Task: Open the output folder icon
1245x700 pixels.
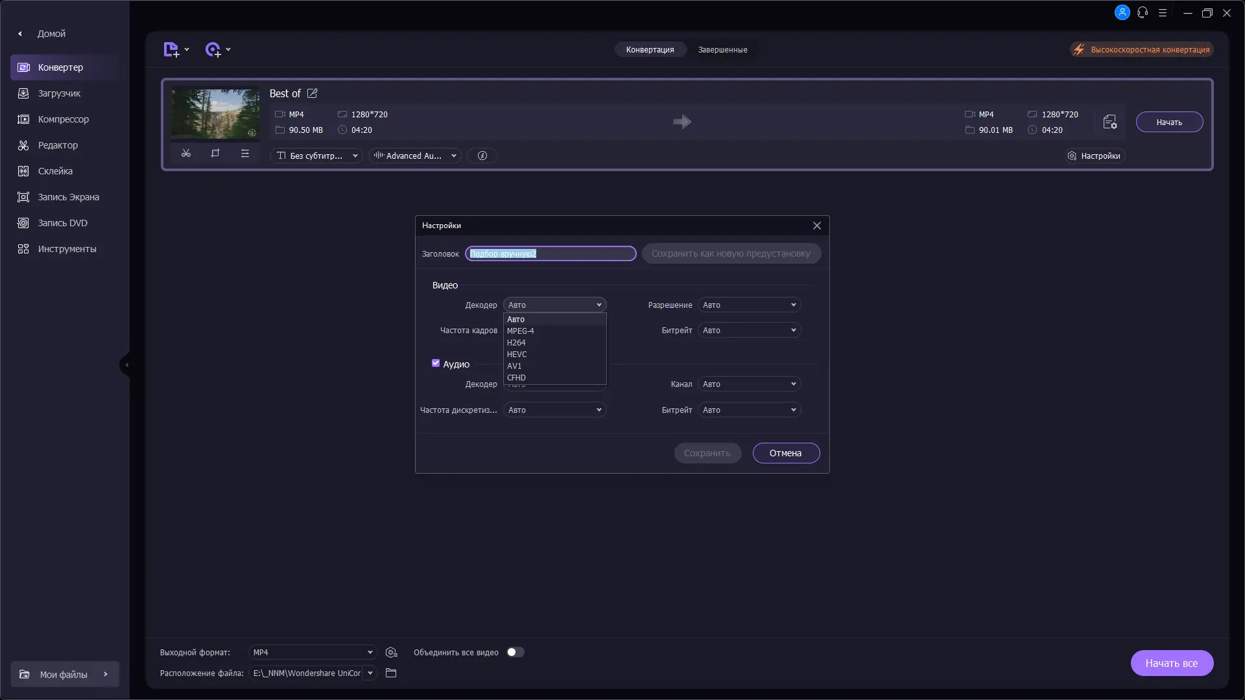Action: click(391, 673)
